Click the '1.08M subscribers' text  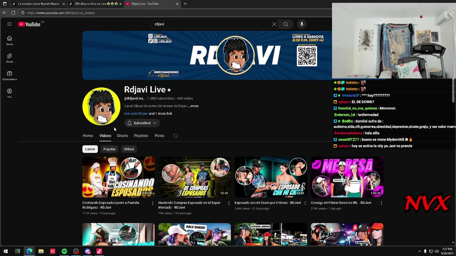[161, 98]
